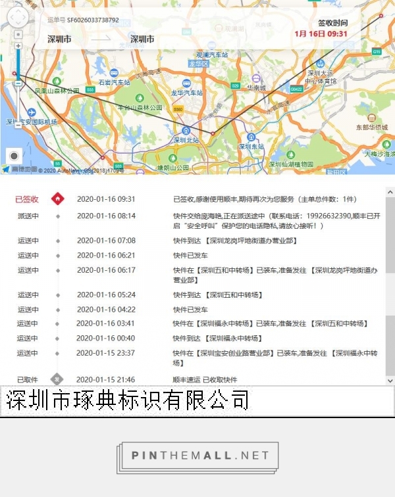This screenshot has height=497, width=395.
Task: Click the scrollbar up arrow of tracking list
Action: [x=390, y=192]
